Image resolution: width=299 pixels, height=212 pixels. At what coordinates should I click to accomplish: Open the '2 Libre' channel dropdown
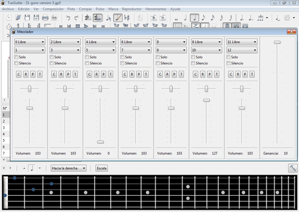click(65, 42)
